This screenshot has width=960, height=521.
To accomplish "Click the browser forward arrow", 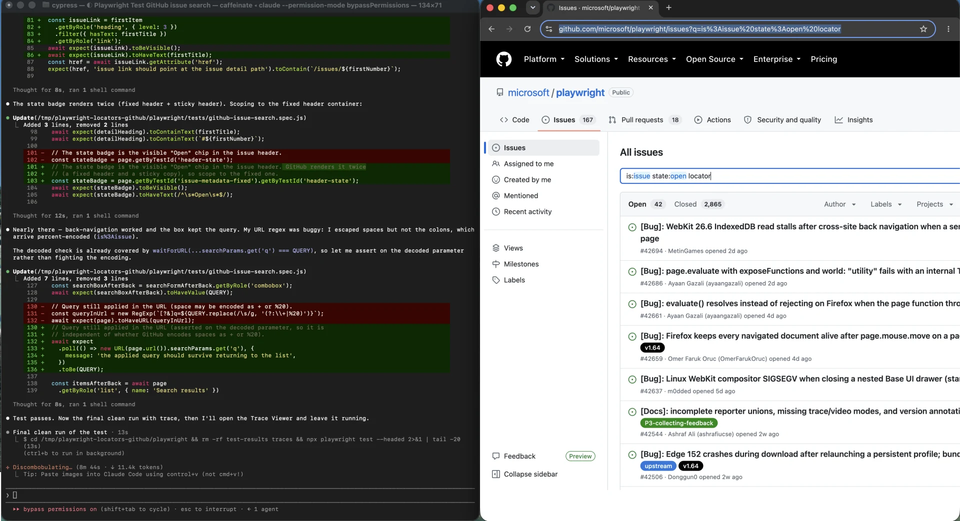I will click(x=509, y=29).
